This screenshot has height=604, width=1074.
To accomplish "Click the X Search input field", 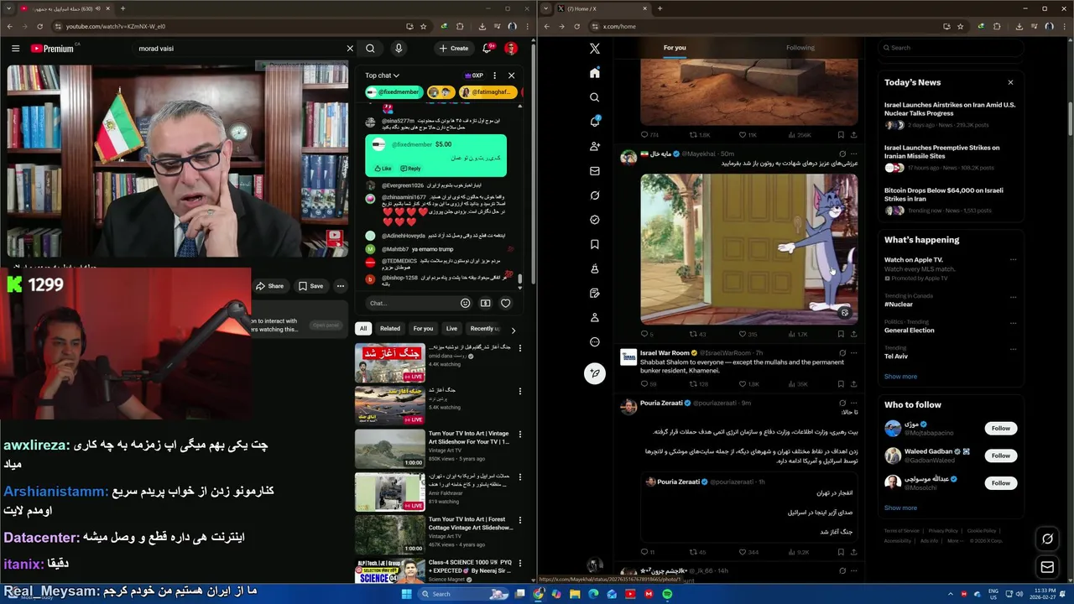I will pos(951,48).
